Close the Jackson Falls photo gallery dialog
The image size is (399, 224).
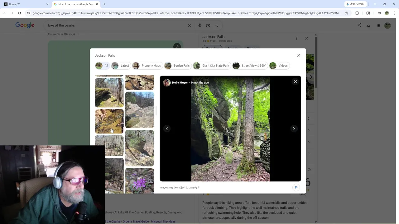[x=298, y=55]
